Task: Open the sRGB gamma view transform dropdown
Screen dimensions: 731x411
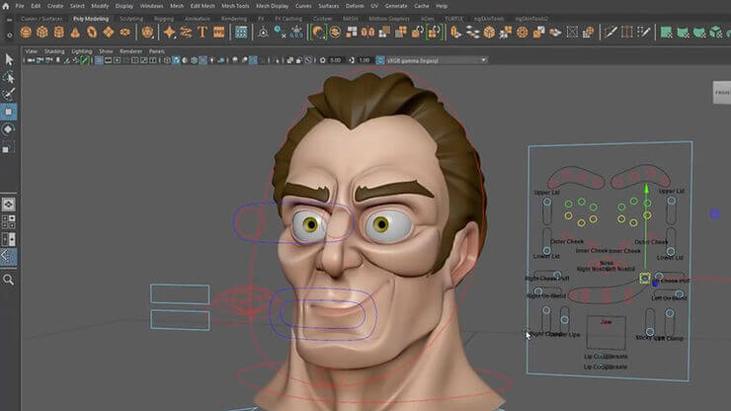Action: [436, 60]
